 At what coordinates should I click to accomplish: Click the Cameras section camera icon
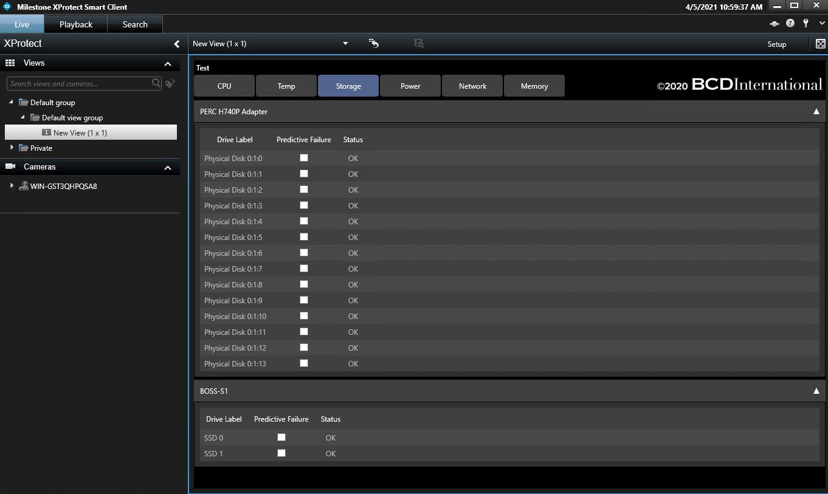[10, 166]
